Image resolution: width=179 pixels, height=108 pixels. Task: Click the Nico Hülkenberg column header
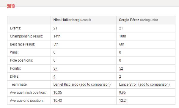(66, 20)
